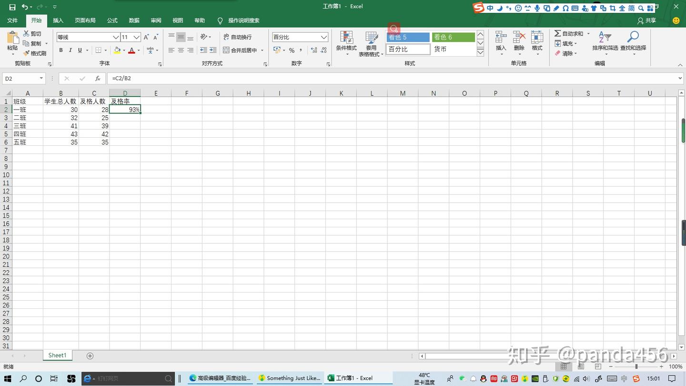
Task: Open the 填充 fill dropdown
Action: tap(565, 43)
